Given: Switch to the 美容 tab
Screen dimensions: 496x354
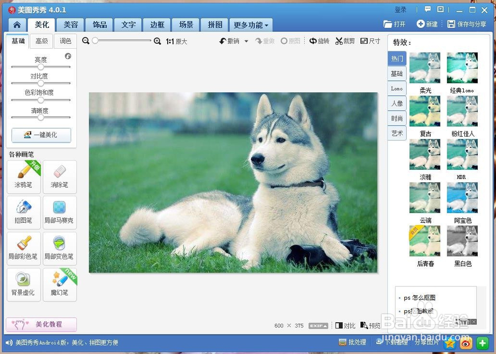Looking at the screenshot, I should click(71, 25).
